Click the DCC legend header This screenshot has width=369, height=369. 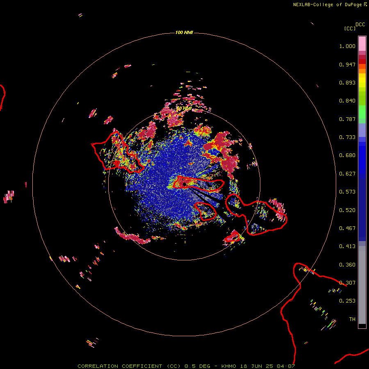[360, 25]
